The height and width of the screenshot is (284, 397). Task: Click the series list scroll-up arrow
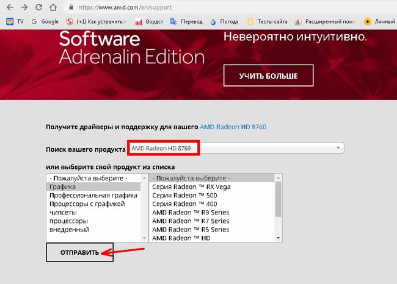(279, 178)
